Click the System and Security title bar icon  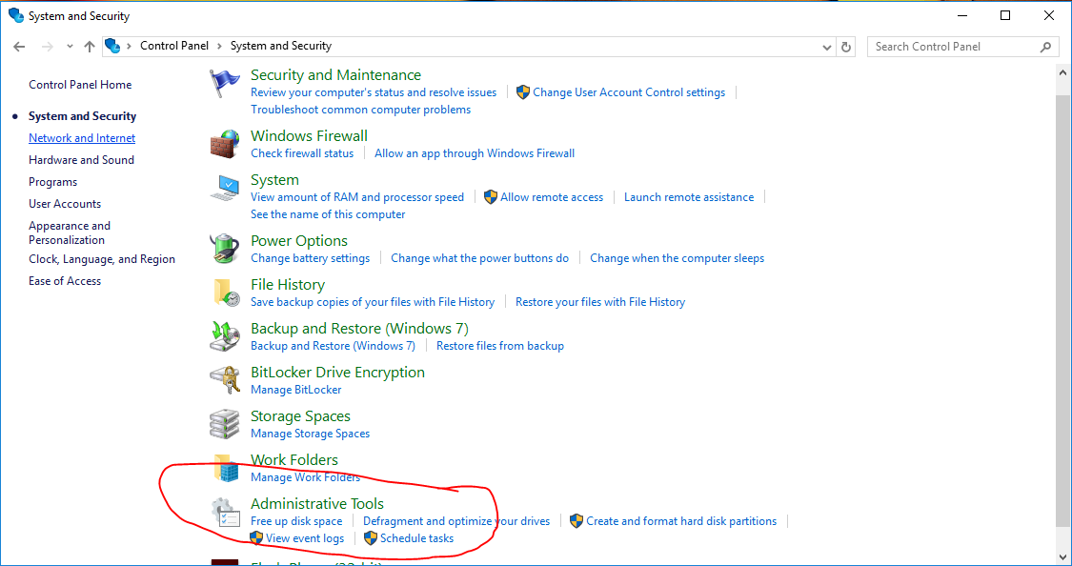click(16, 15)
